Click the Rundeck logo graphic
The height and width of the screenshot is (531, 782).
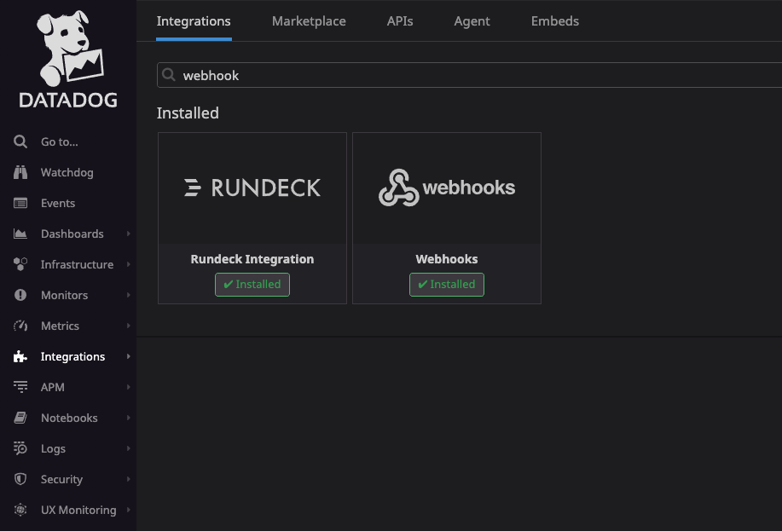pyautogui.click(x=252, y=188)
